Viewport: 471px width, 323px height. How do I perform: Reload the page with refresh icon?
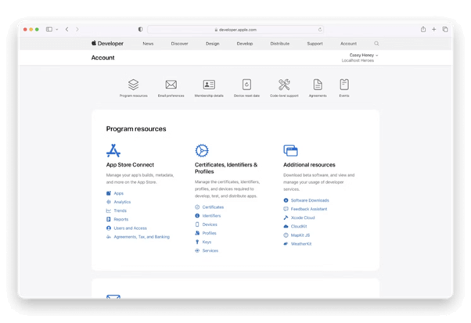[x=320, y=30]
